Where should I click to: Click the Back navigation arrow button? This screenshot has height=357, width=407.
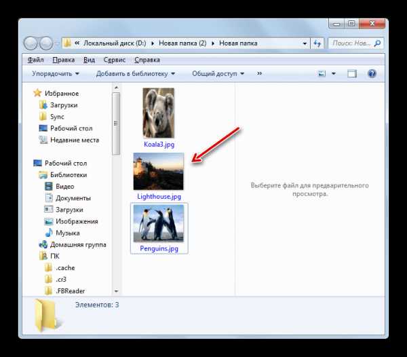(31, 43)
